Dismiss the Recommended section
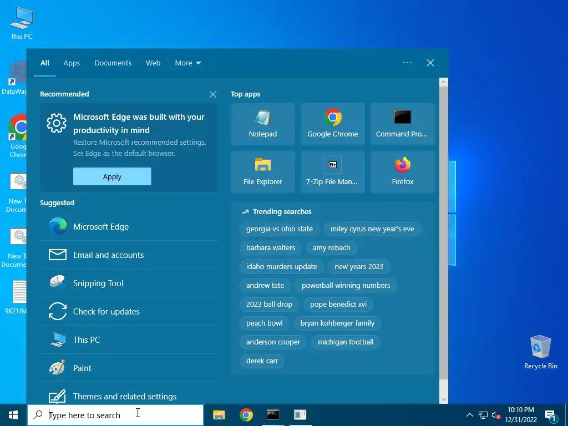 (213, 94)
